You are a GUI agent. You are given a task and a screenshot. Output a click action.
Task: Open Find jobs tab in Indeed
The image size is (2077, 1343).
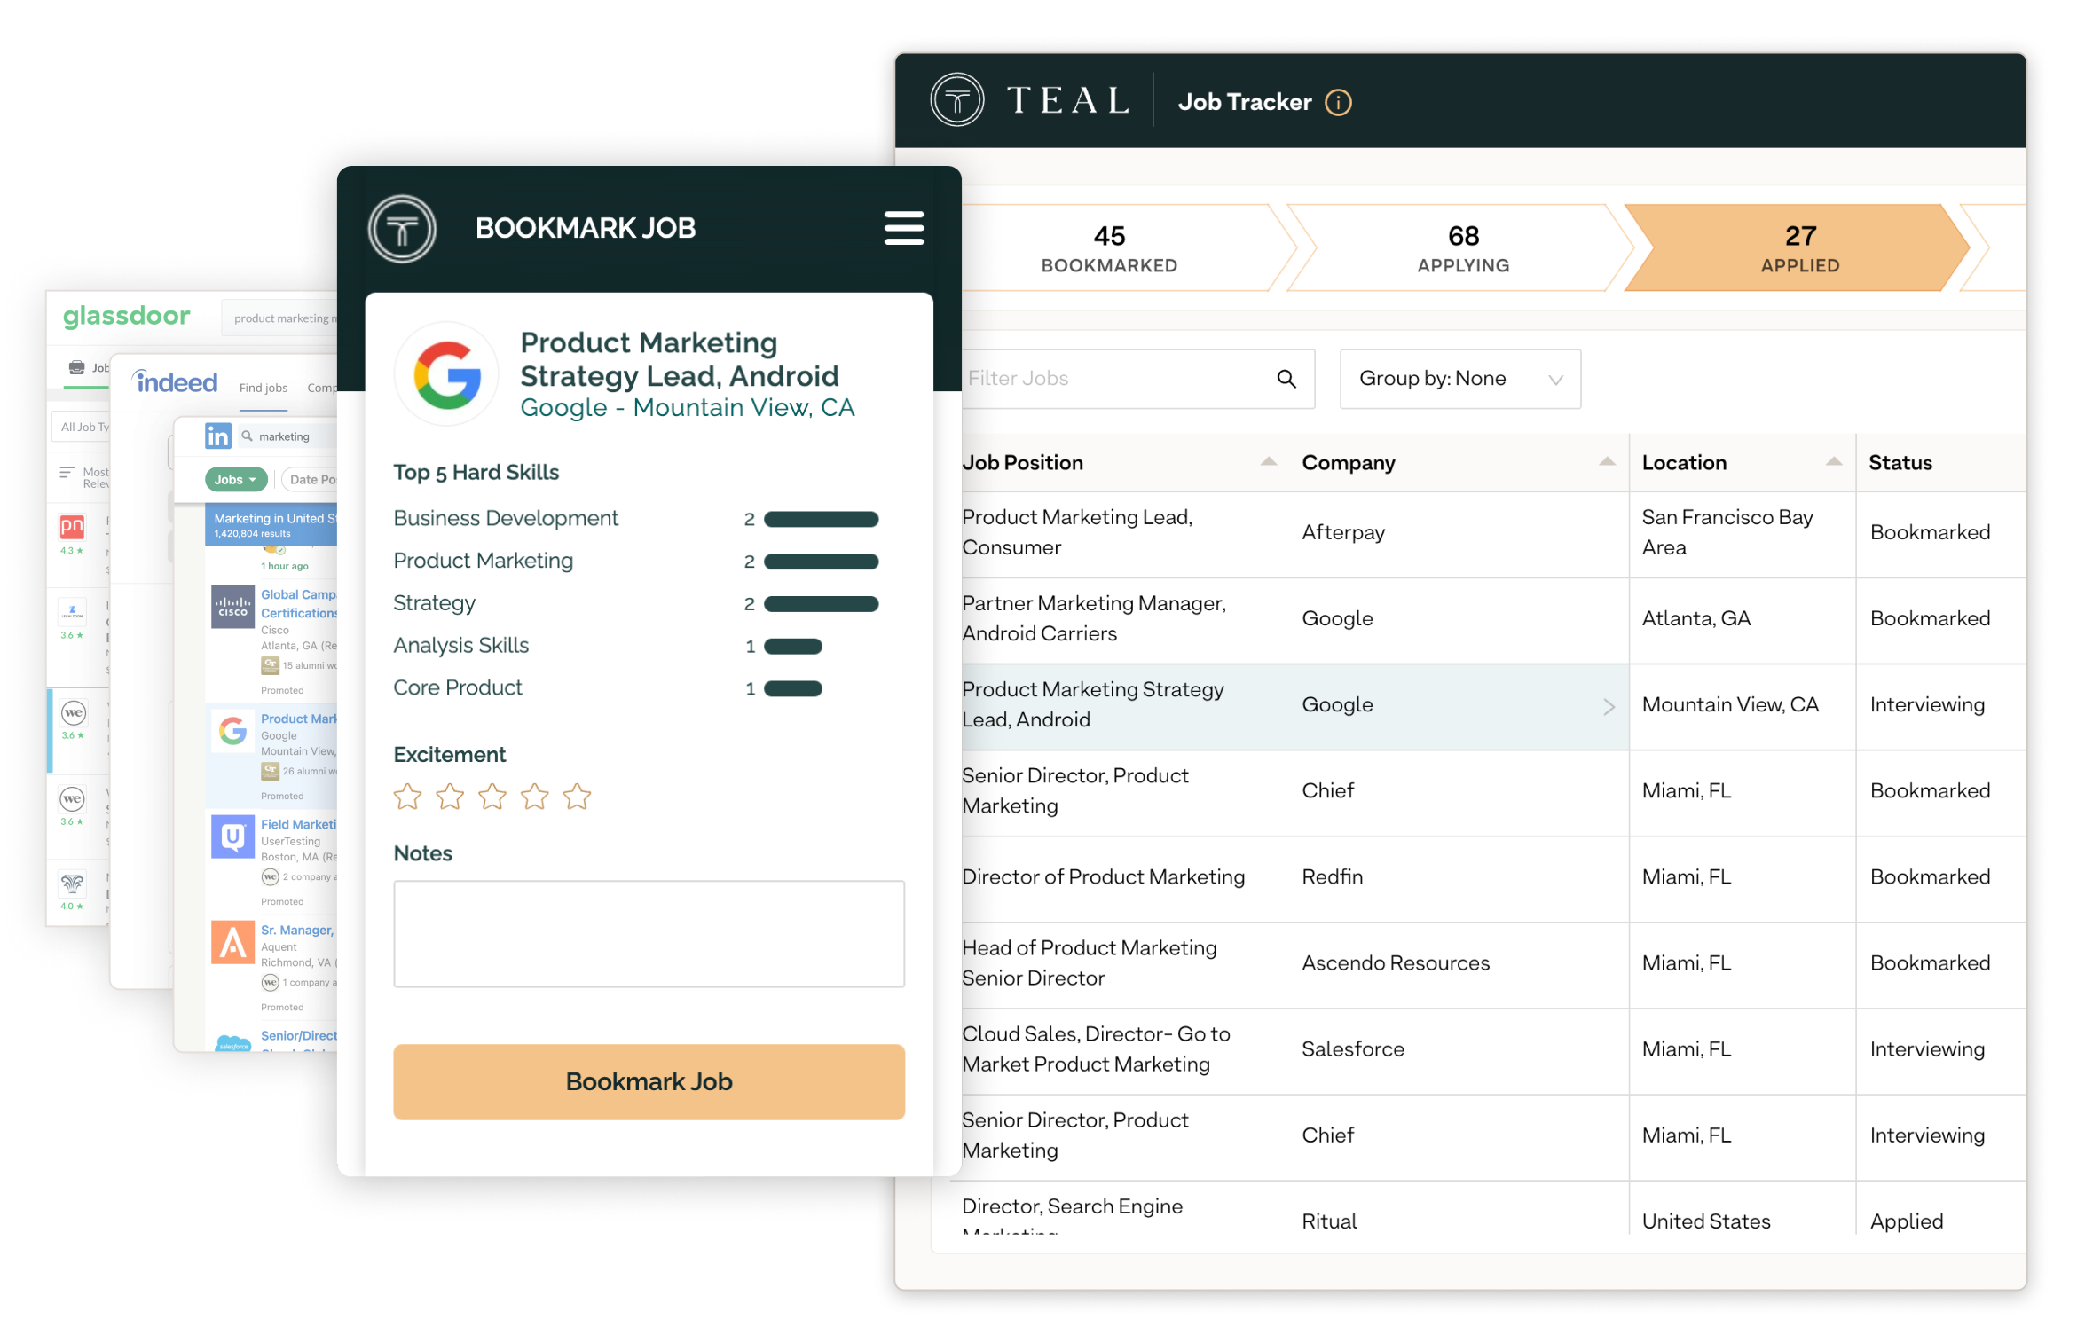pyautogui.click(x=264, y=388)
